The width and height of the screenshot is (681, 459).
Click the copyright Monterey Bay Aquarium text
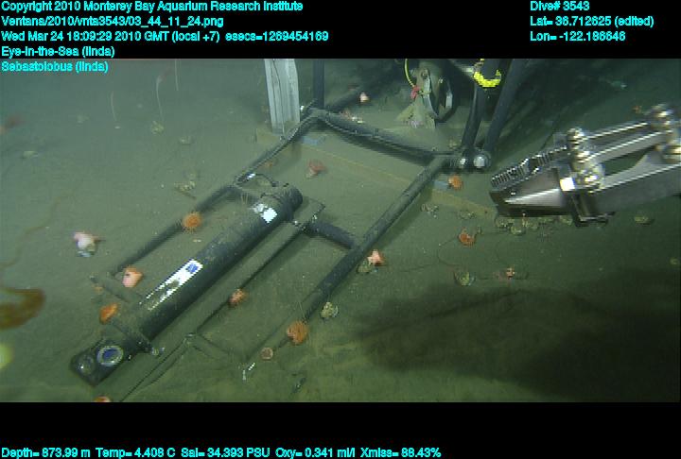pos(152,7)
